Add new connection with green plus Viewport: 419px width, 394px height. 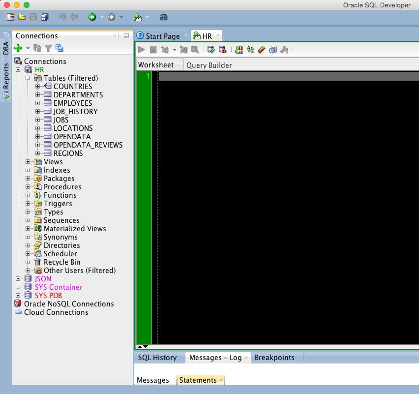(x=18, y=48)
